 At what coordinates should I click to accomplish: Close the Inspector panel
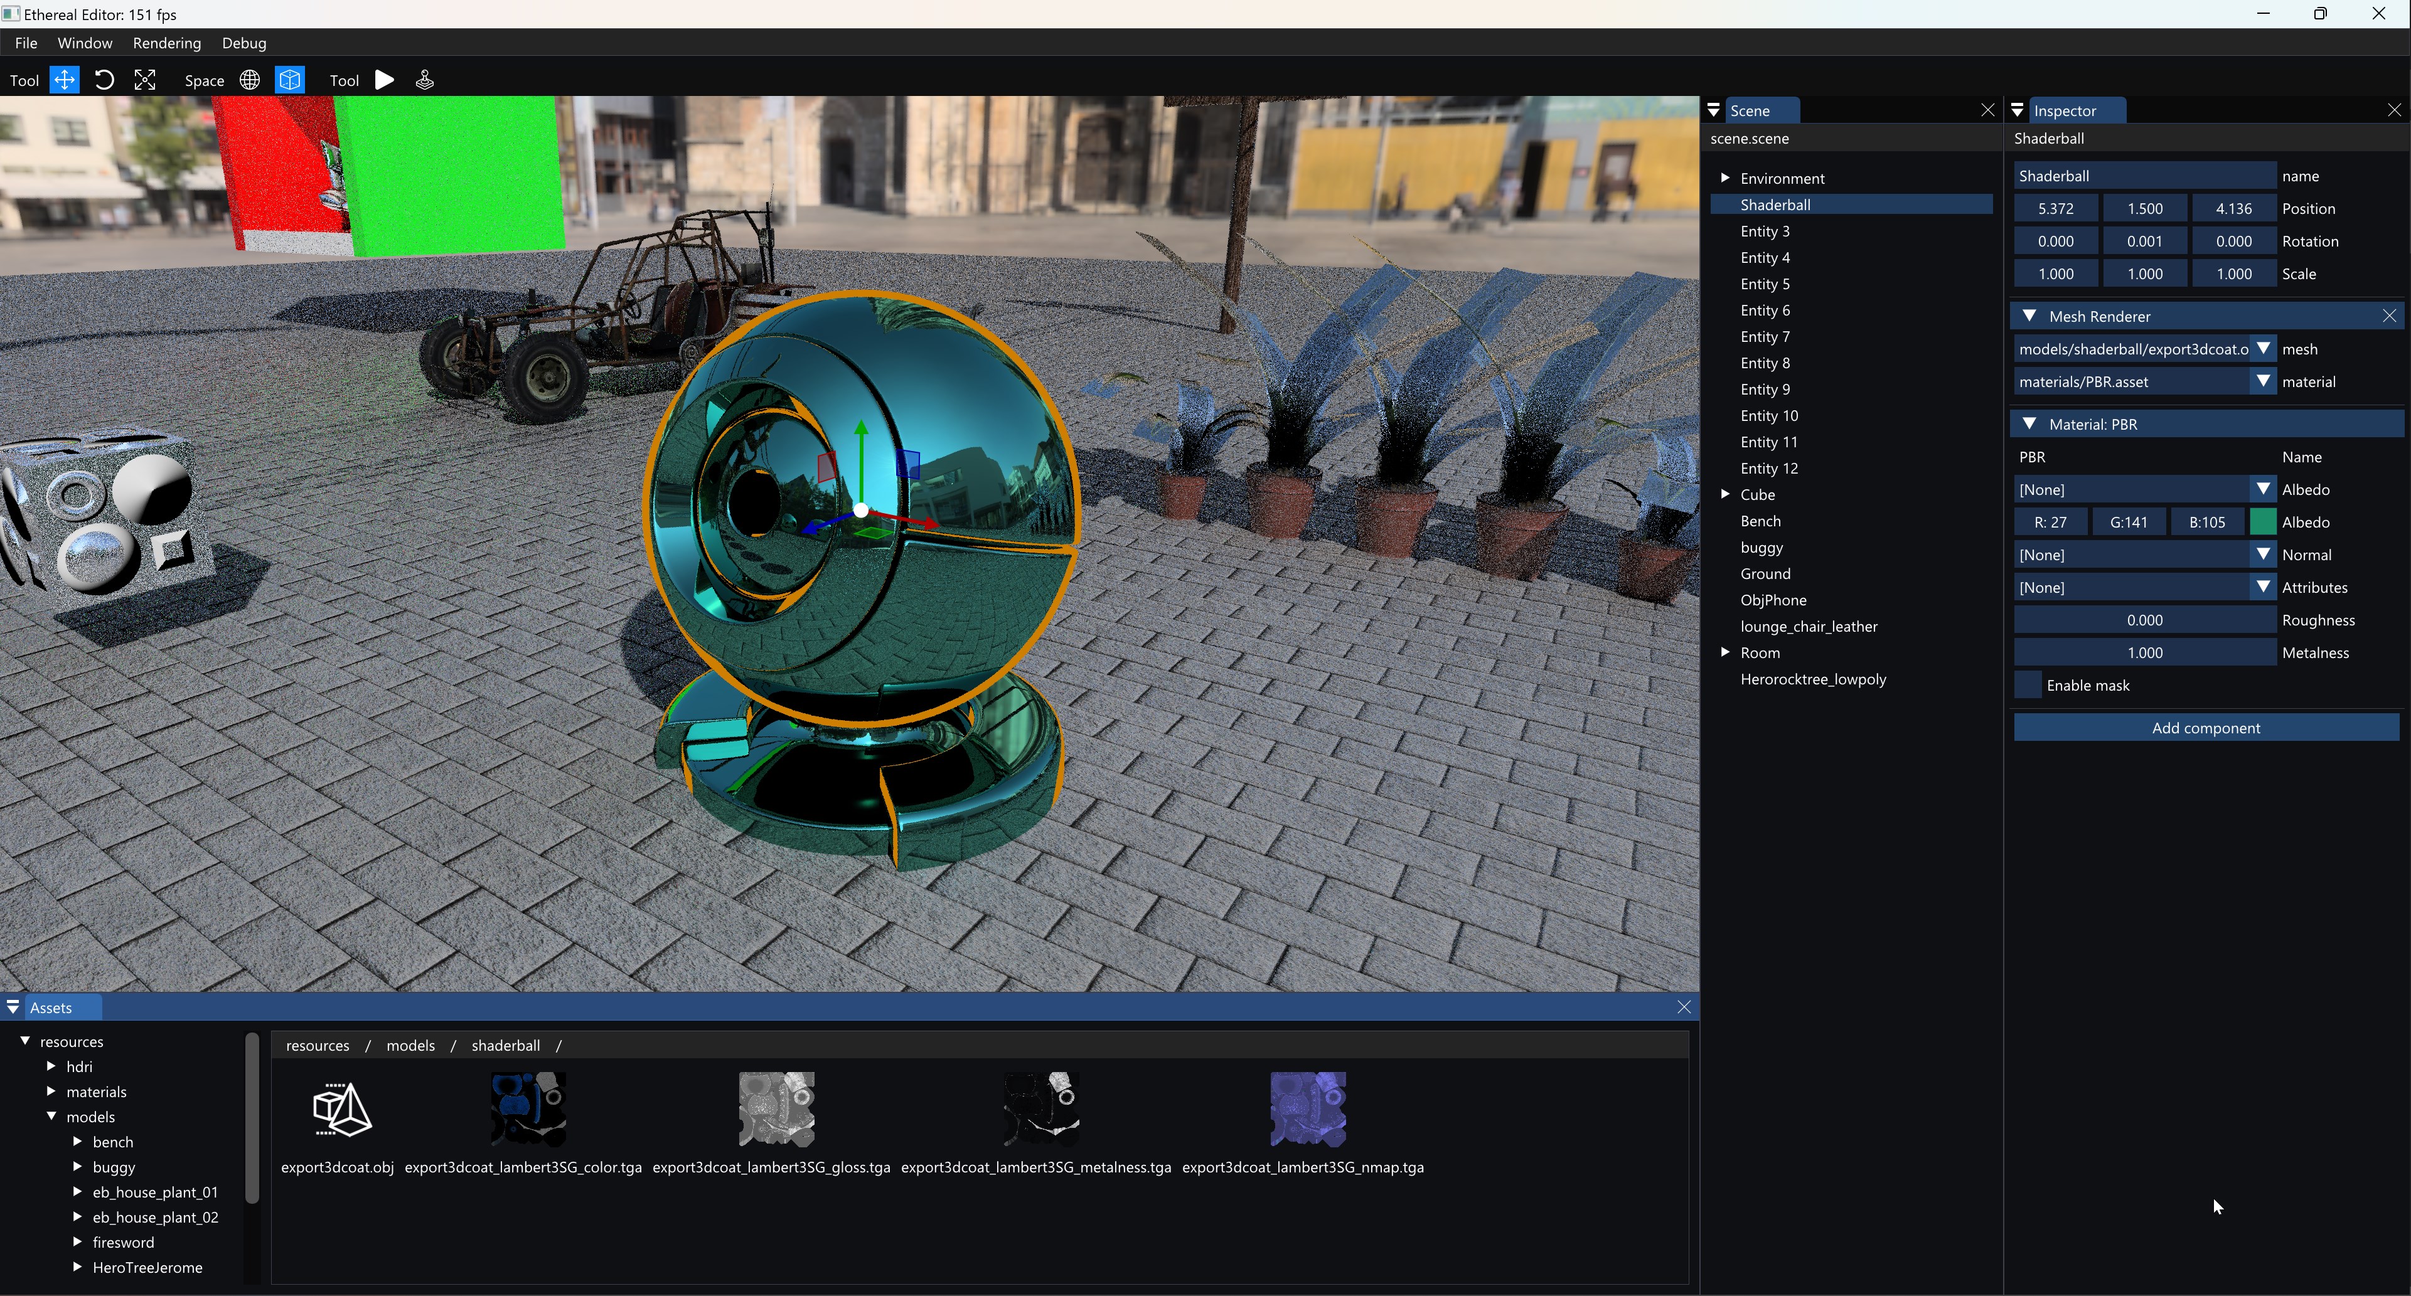(x=2394, y=110)
